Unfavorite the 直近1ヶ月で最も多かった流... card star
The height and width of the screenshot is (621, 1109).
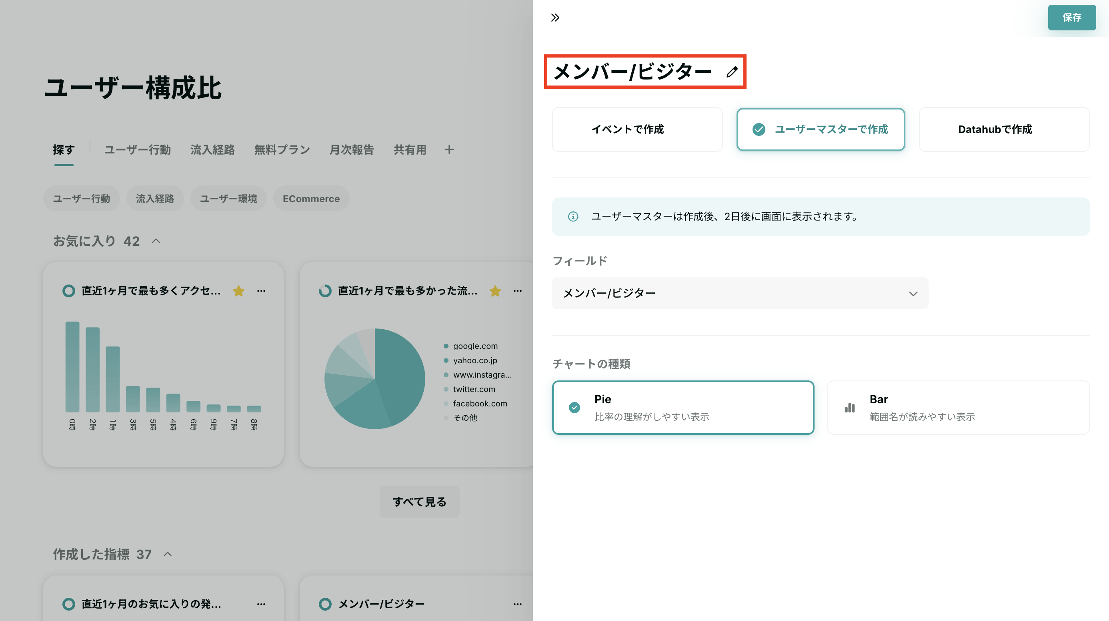[495, 291]
